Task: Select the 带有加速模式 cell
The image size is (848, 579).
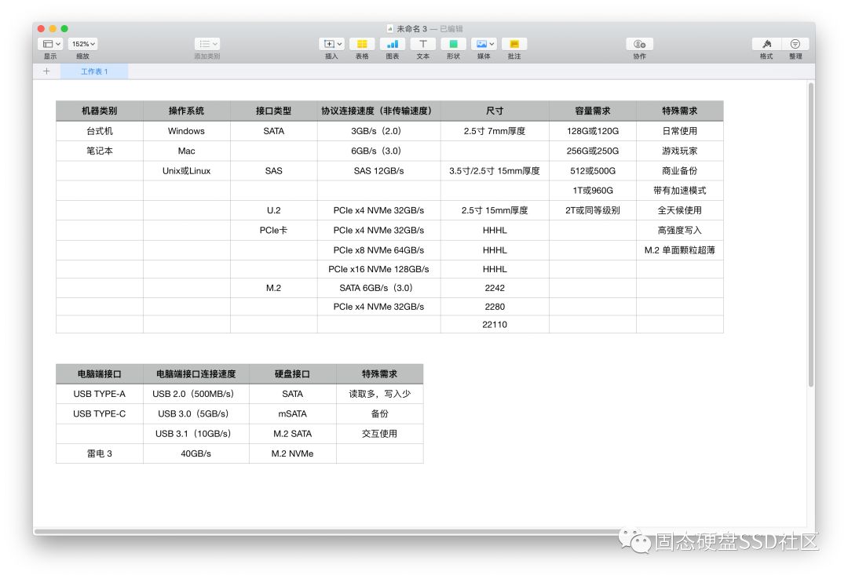Action: click(x=680, y=191)
